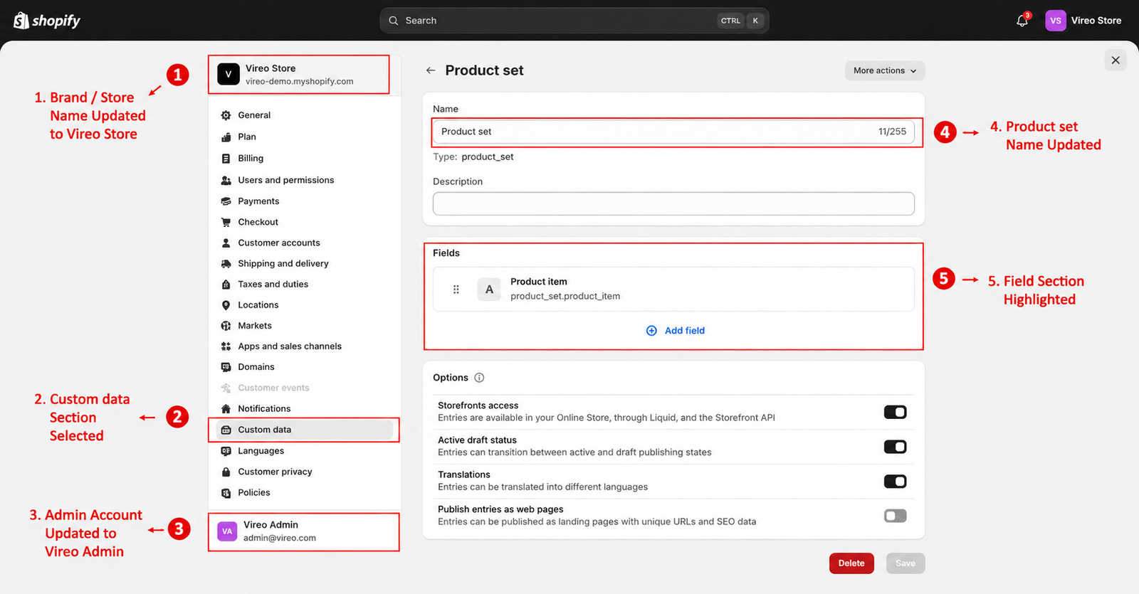Expand the More actions dropdown
The height and width of the screenshot is (594, 1139).
coord(885,70)
